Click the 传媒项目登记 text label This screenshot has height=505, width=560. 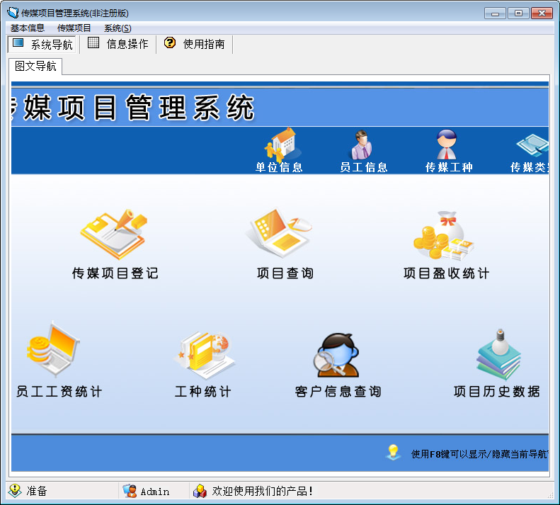pos(115,273)
